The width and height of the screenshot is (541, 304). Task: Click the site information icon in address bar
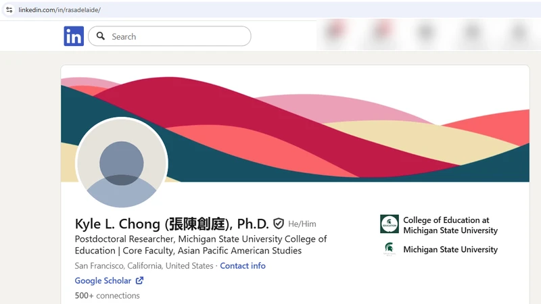(9, 9)
